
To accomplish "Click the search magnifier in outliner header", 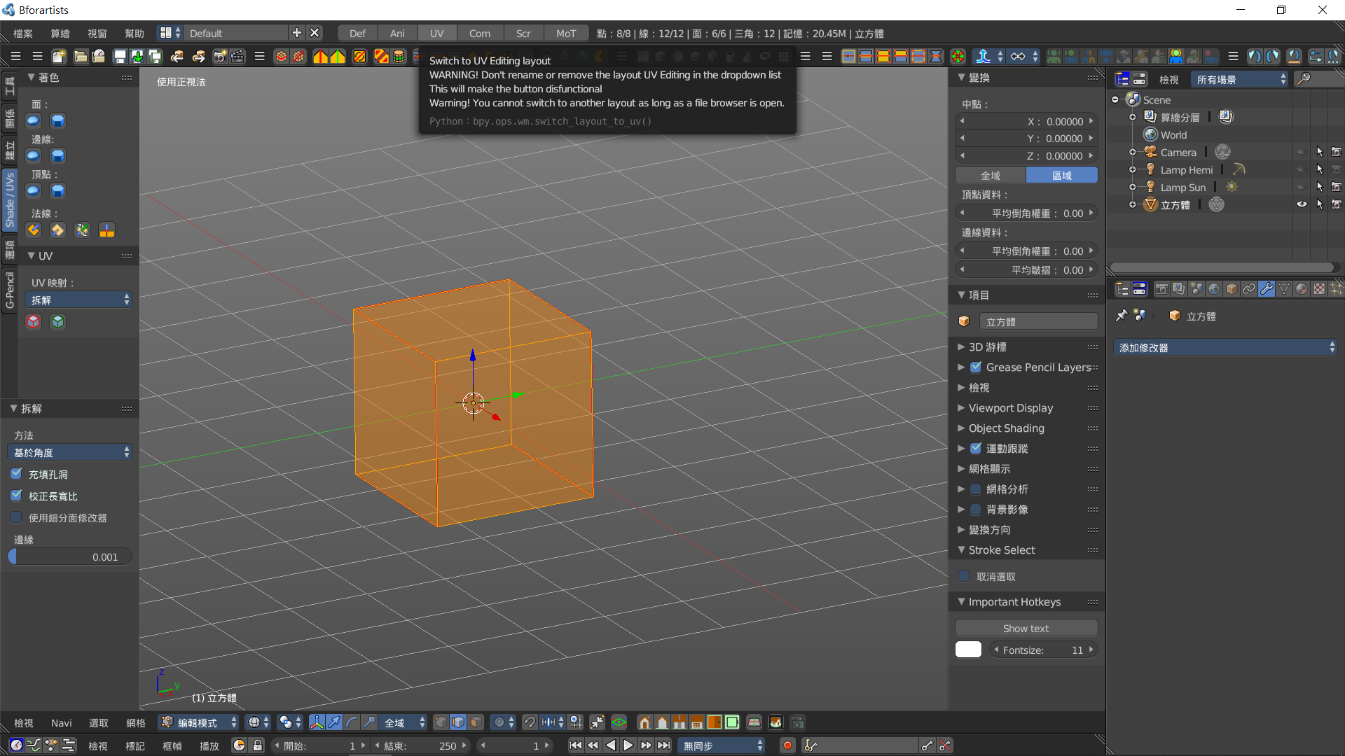I will point(1304,79).
